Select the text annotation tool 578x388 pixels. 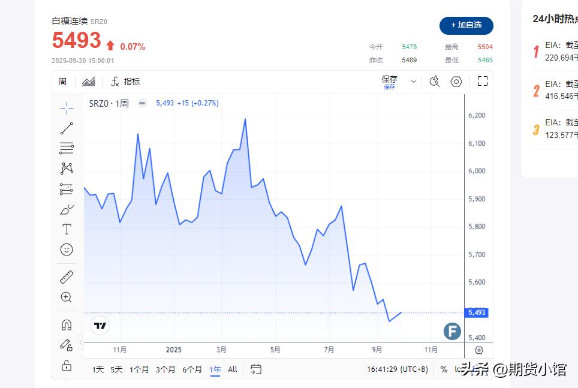(x=67, y=229)
